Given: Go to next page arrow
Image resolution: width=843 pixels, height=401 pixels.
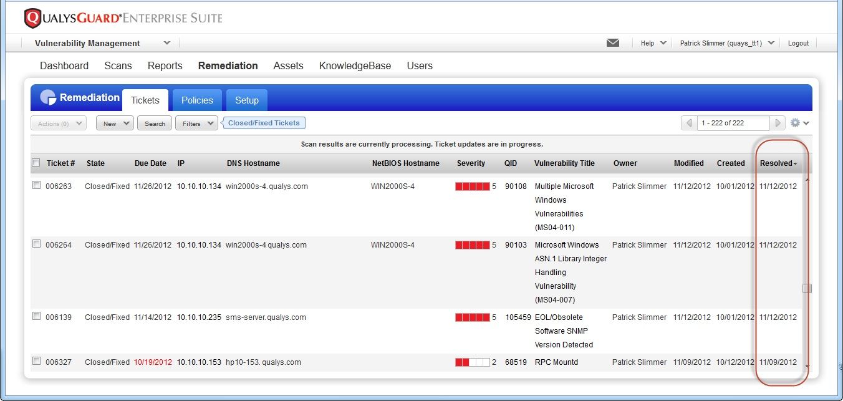Looking at the screenshot, I should click(778, 123).
